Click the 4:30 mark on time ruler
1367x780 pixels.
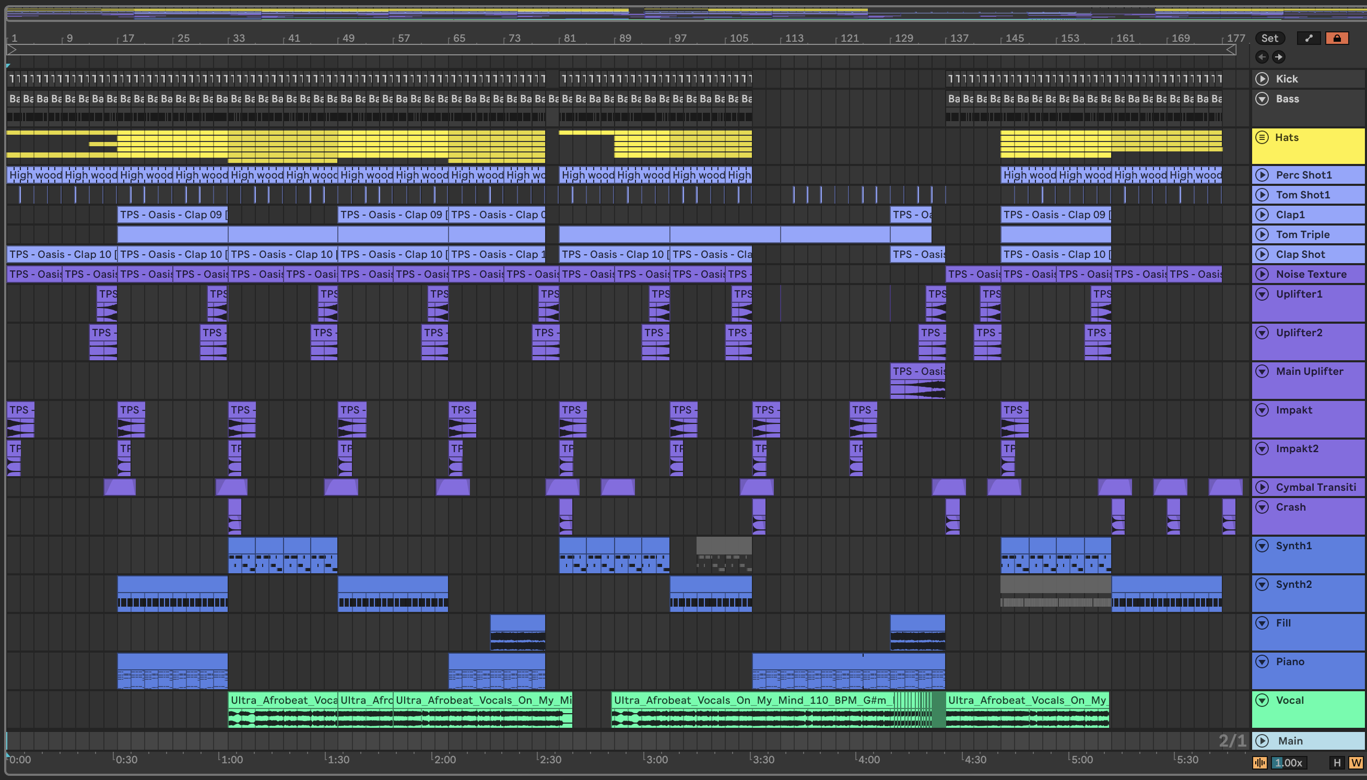975,759
